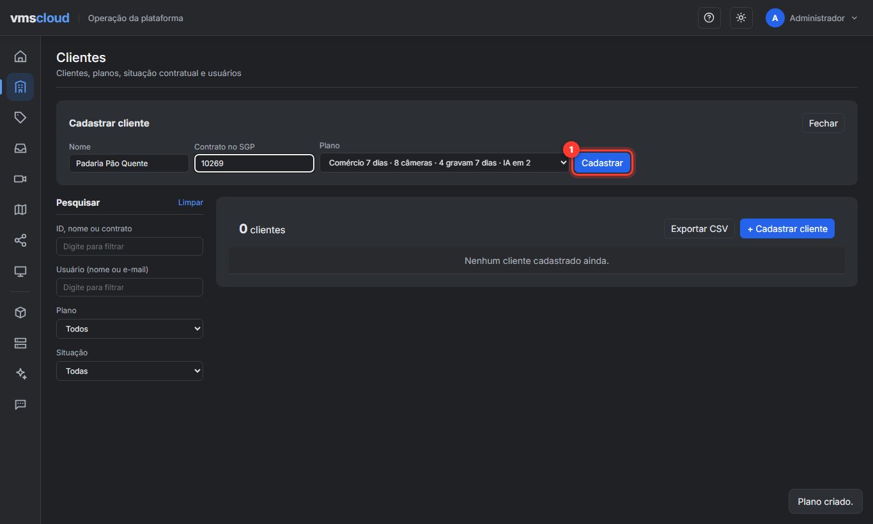This screenshot has width=873, height=524.
Task: Open the chat message icon in sidebar
Action: click(x=20, y=405)
